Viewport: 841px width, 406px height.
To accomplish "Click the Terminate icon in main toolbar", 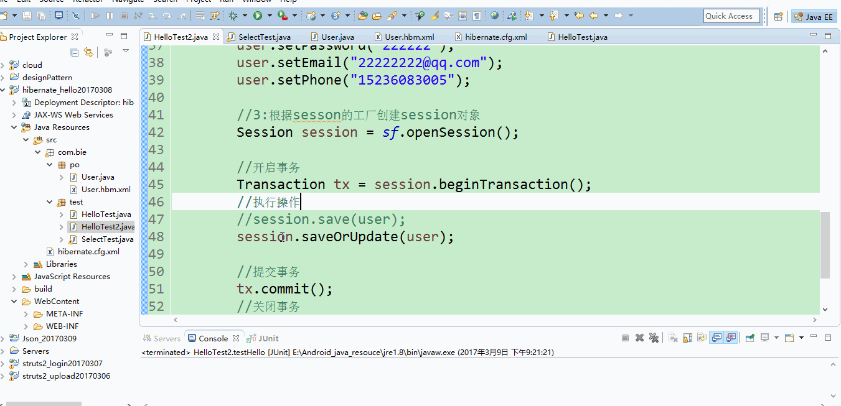I will tap(124, 16).
